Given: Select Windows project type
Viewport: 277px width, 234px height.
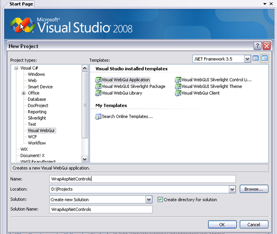Looking at the screenshot, I should click(x=36, y=74).
